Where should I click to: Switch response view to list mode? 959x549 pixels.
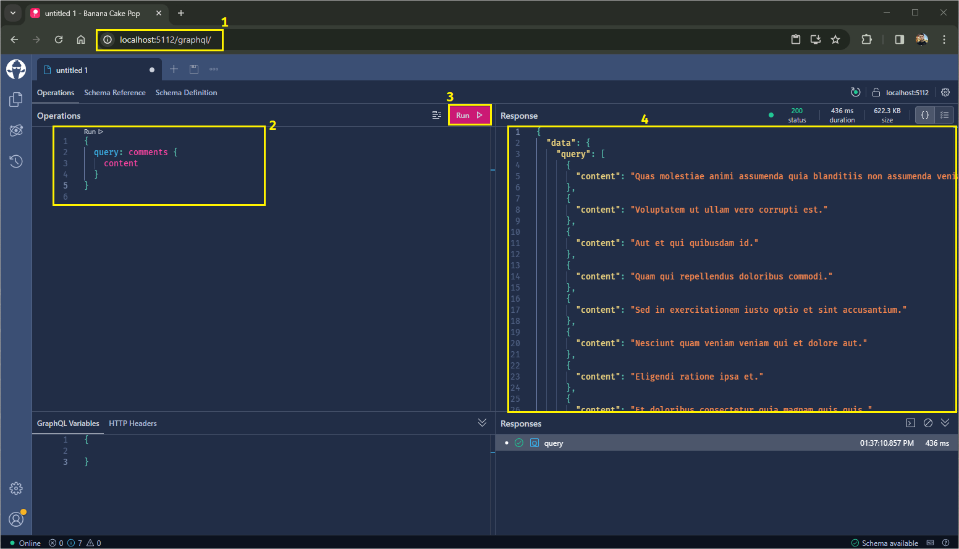pos(944,115)
